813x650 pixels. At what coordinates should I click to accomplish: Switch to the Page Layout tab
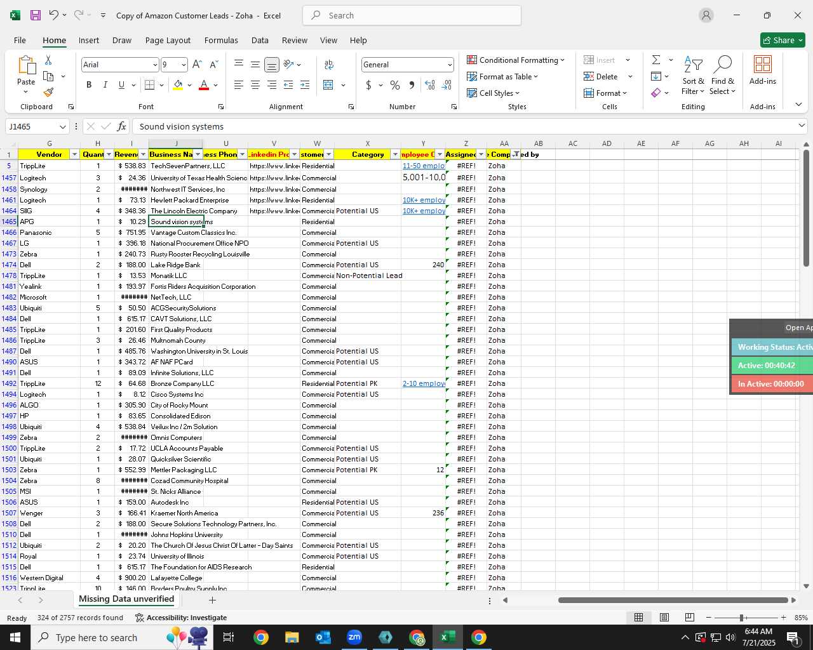click(168, 40)
